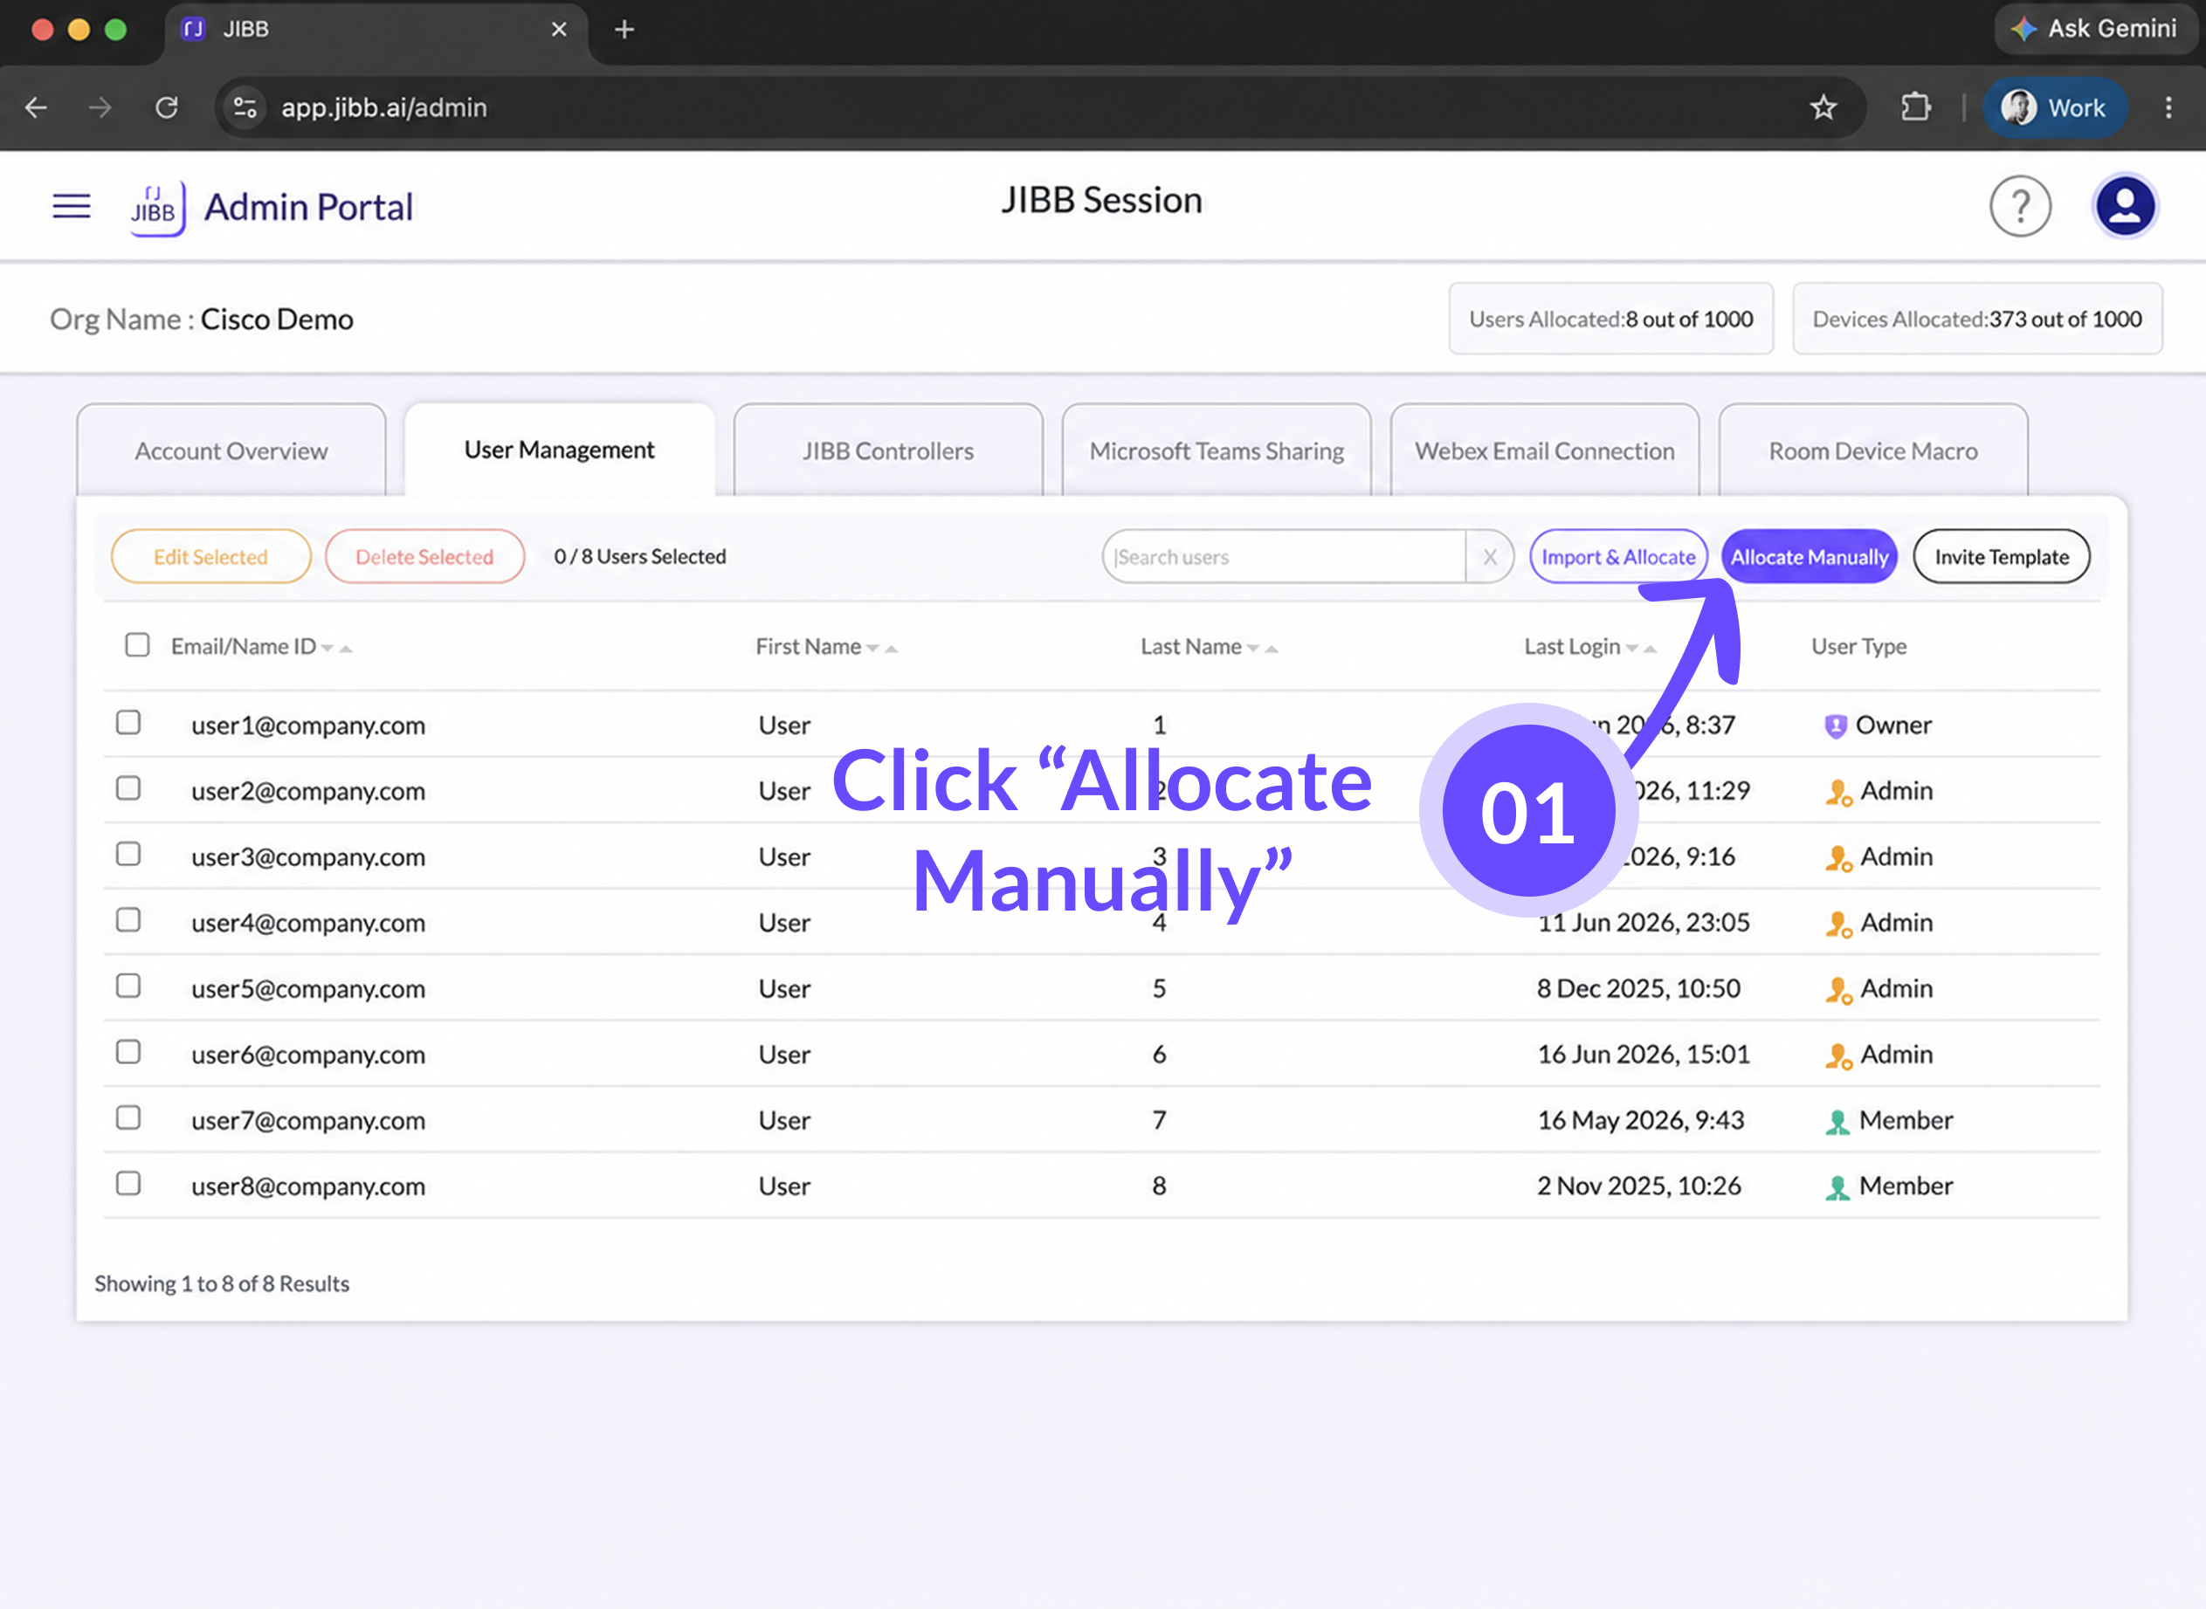Viewport: 2206px width, 1609px height.
Task: Open the Chrome three-dot menu
Action: tap(2168, 107)
